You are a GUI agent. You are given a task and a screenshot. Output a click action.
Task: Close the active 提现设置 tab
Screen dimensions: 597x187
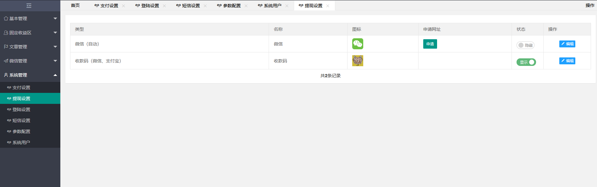[x=328, y=6]
